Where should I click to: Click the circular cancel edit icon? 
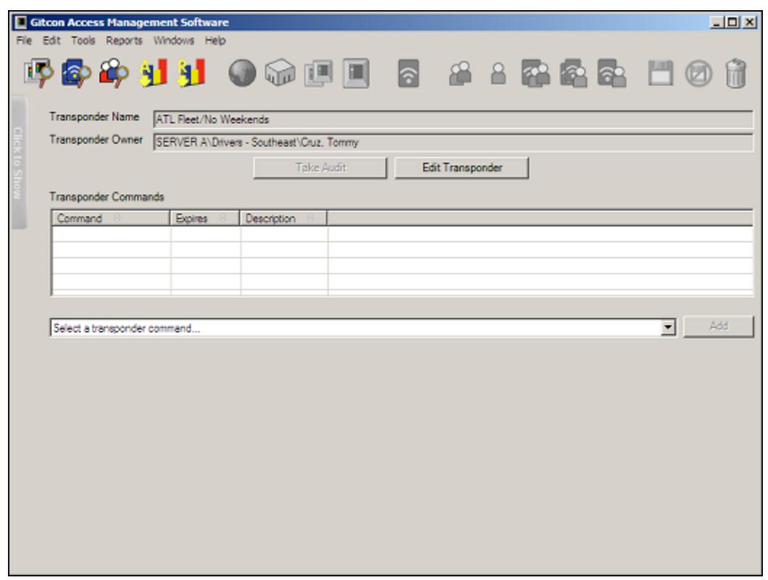(x=698, y=73)
